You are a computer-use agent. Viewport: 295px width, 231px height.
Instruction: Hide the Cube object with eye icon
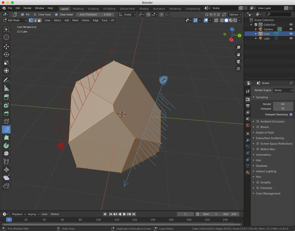[x=291, y=34]
